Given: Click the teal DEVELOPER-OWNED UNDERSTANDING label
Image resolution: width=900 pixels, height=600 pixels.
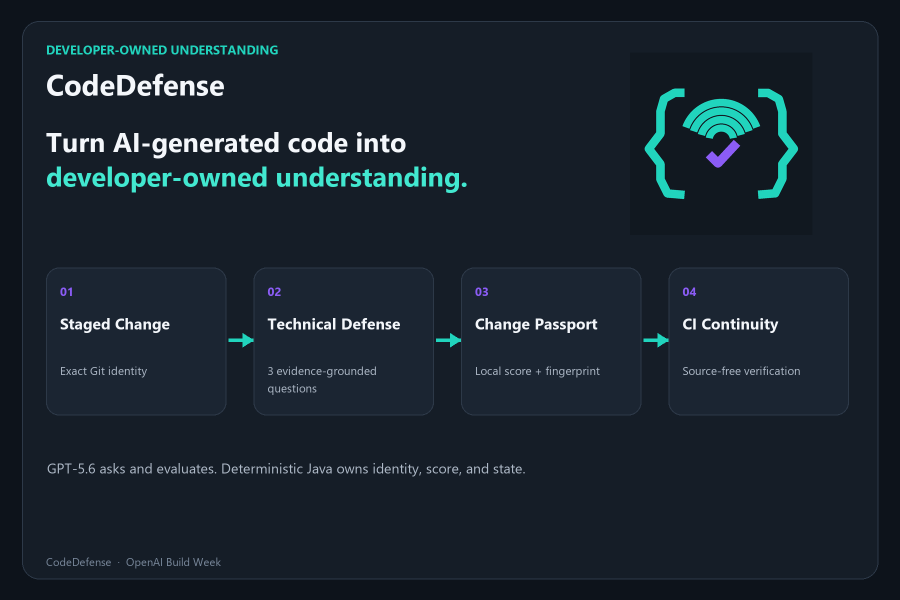Looking at the screenshot, I should click(162, 50).
